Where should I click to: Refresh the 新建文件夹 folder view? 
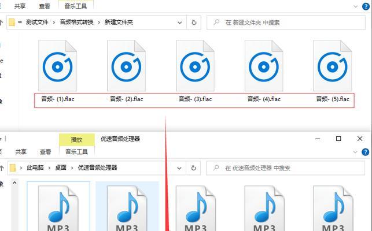click(194, 23)
